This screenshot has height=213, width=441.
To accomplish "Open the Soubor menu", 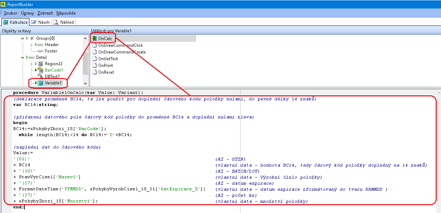I will (11, 13).
